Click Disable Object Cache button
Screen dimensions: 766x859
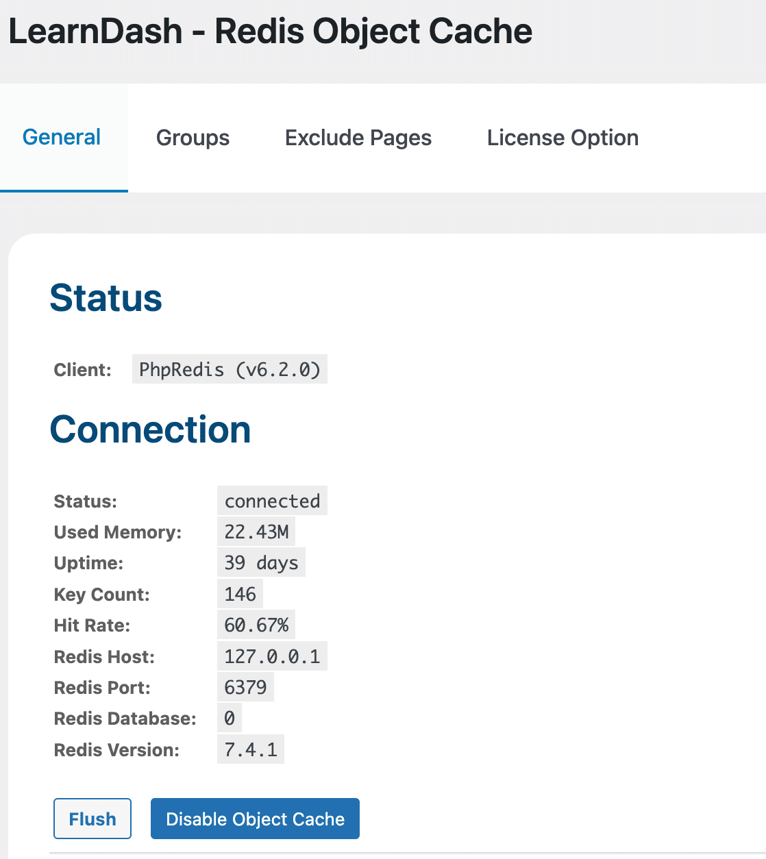(x=255, y=819)
